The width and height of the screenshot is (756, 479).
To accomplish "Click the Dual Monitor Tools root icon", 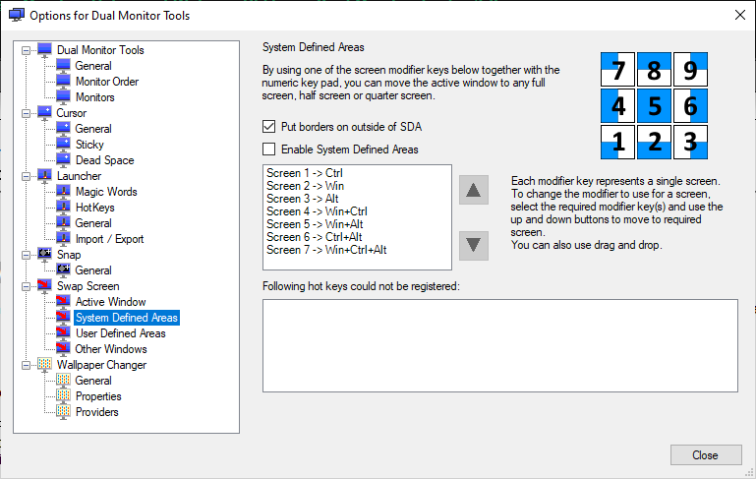I will coord(44,50).
